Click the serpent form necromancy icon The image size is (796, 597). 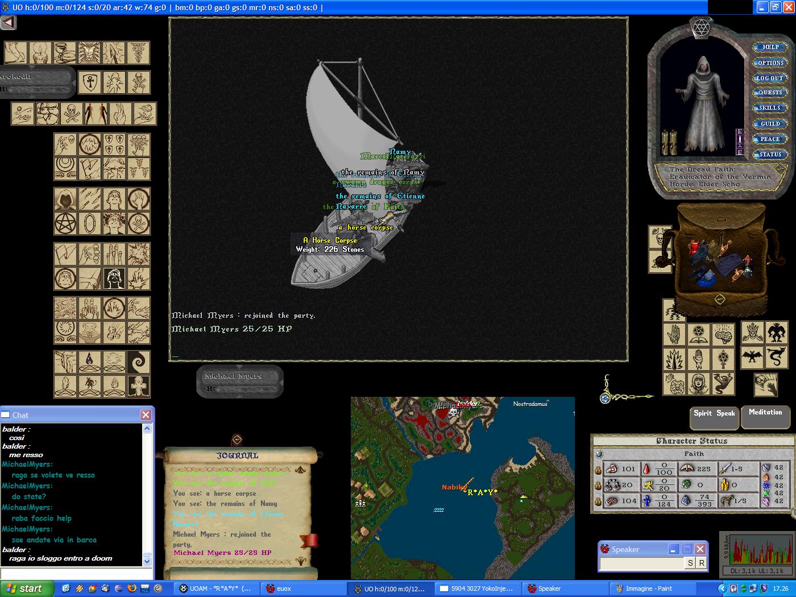pyautogui.click(x=777, y=357)
